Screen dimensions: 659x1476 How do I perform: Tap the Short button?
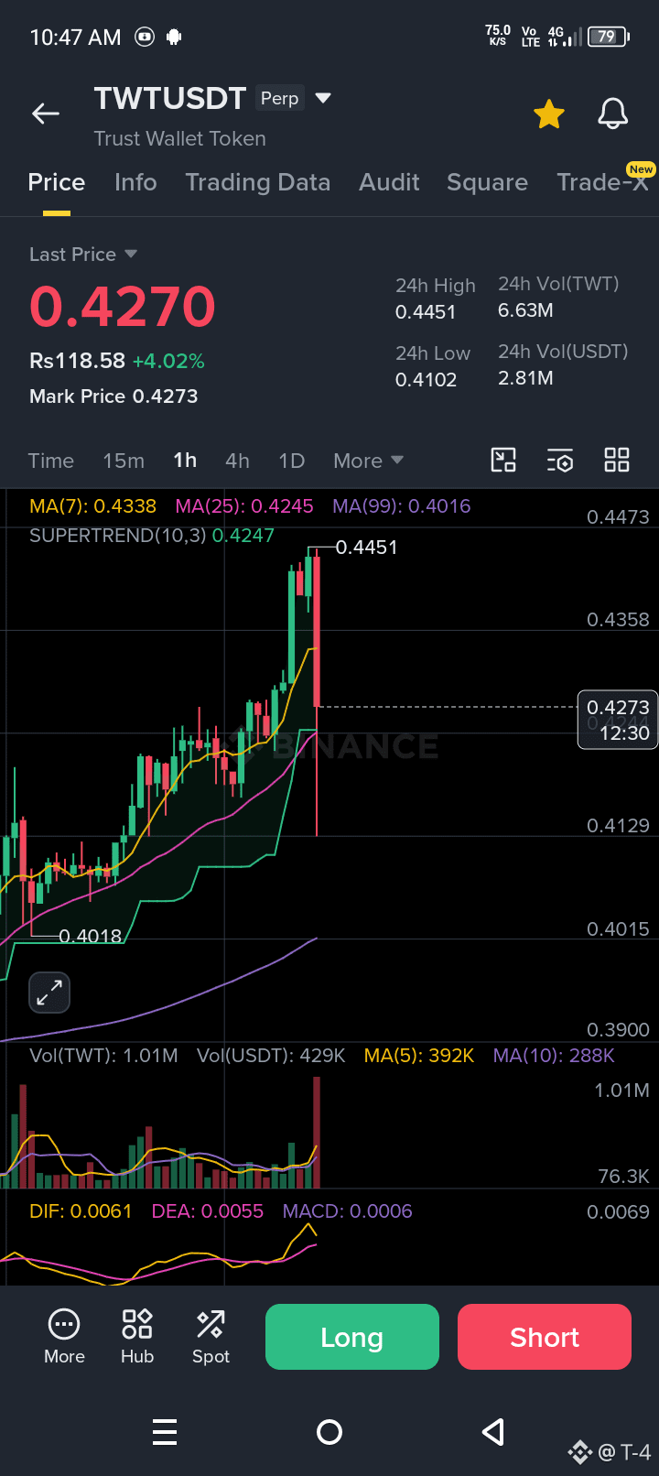tap(545, 1337)
